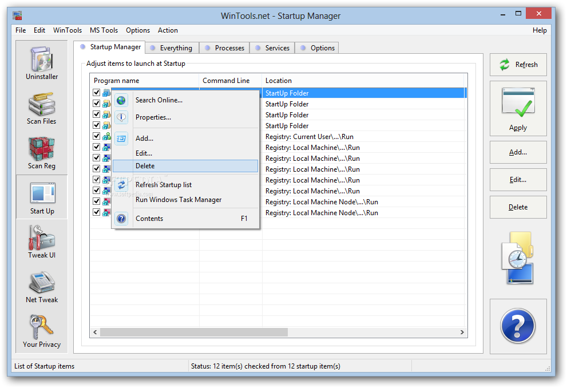The width and height of the screenshot is (567, 388).
Task: Open the Help menu
Action: point(540,30)
